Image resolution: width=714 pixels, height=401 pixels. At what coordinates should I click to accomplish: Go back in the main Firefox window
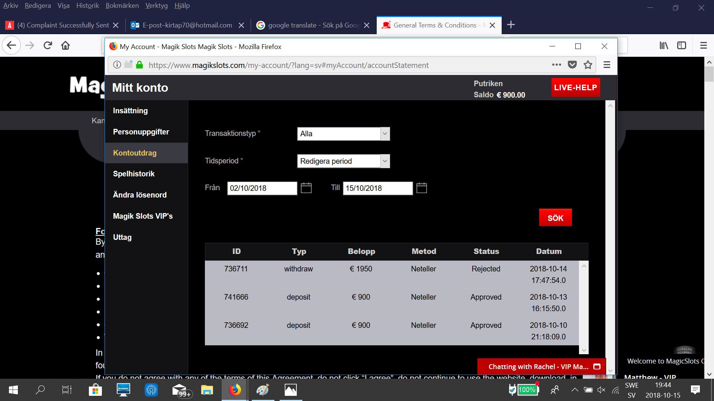pyautogui.click(x=12, y=45)
